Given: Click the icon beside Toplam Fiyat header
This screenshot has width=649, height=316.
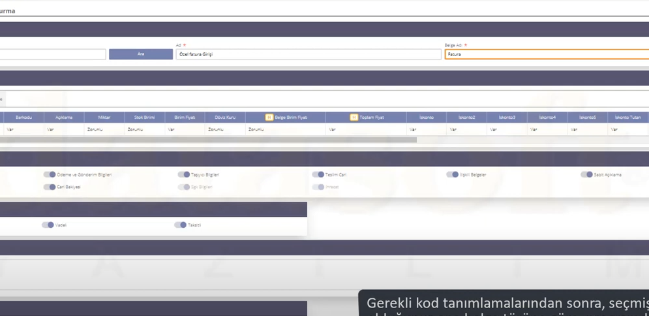Looking at the screenshot, I should 354,118.
